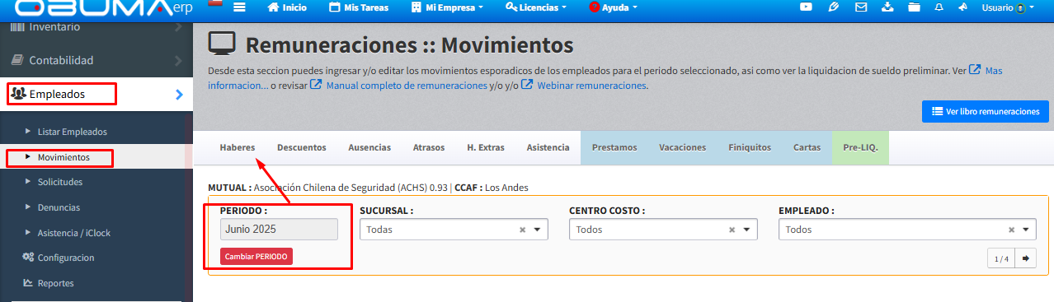Click the megaphone announcements icon

point(962,7)
